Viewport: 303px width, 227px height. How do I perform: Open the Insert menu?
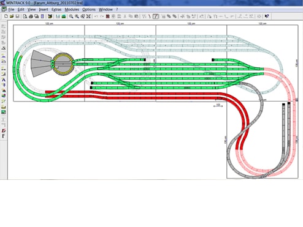[44, 10]
